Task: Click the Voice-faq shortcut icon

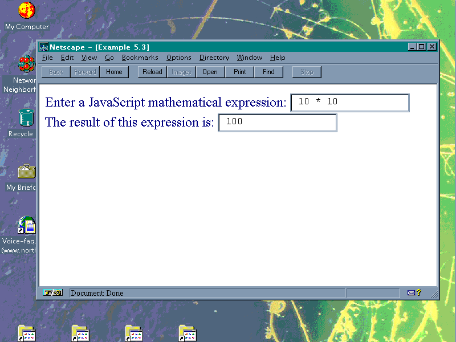Action: click(26, 225)
